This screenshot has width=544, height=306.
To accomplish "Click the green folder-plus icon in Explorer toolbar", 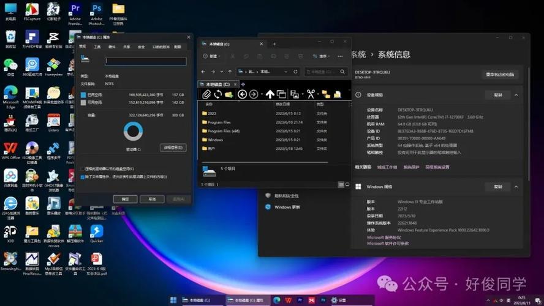I will 229,94.
